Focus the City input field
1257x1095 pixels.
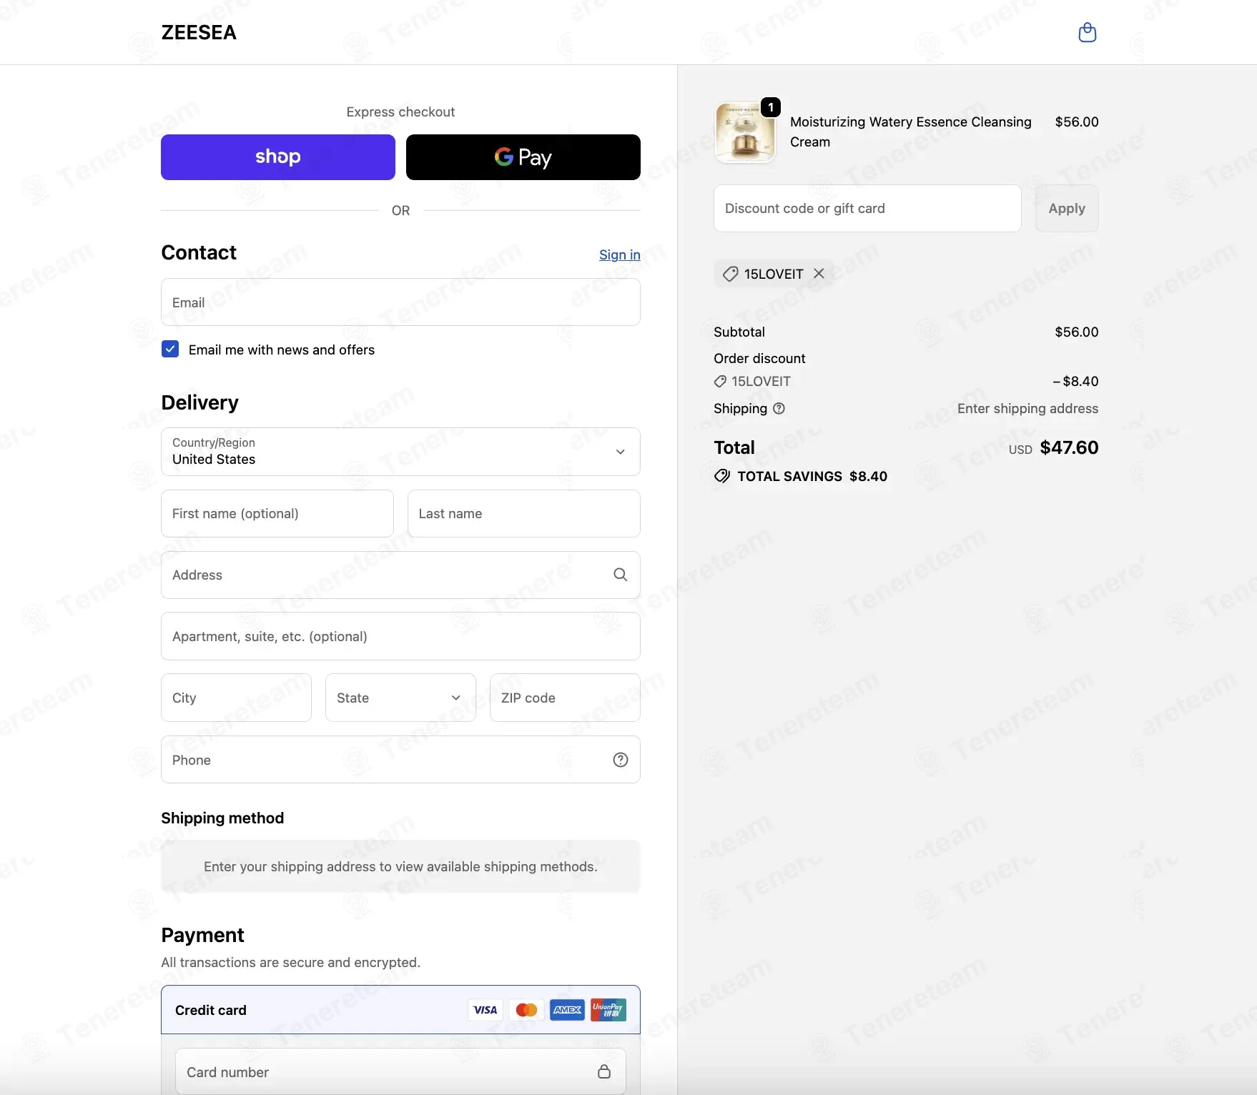pyautogui.click(x=236, y=698)
